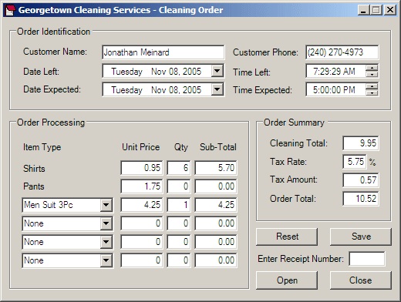Screen dimensions: 401x302
Task: Save the cleaning order
Action: pos(361,237)
